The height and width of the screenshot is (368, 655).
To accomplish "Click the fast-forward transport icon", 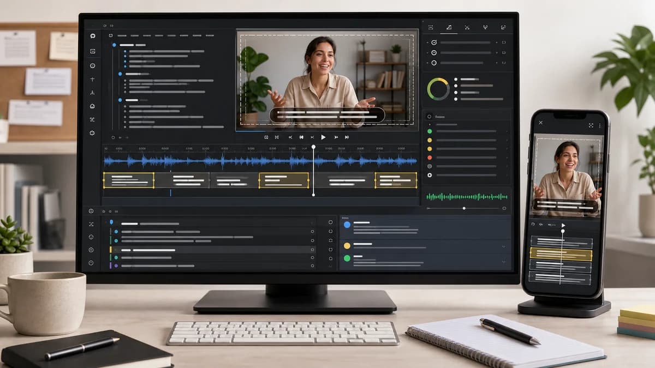I will click(x=336, y=137).
